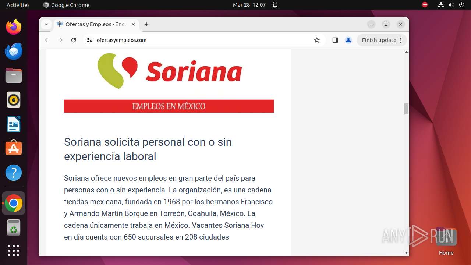
Task: Click the page scrollbar thumb
Action: pyautogui.click(x=406, y=109)
